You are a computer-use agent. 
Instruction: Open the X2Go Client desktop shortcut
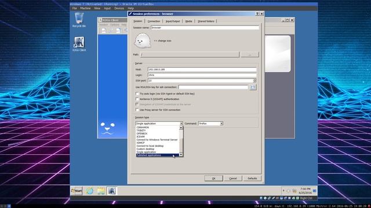[x=79, y=44]
